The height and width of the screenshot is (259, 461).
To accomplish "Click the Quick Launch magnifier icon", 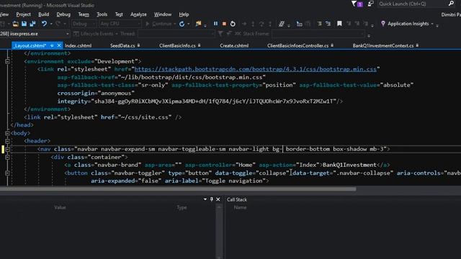I will tap(451, 4).
